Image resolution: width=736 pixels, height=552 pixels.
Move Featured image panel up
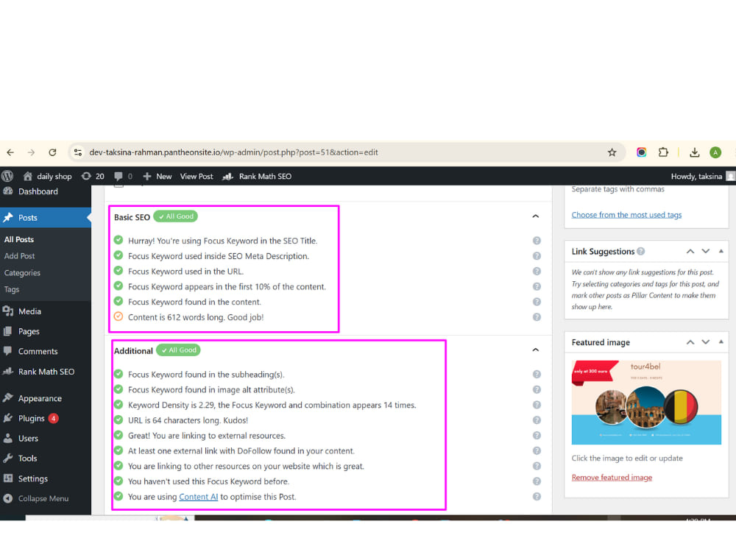pos(690,343)
